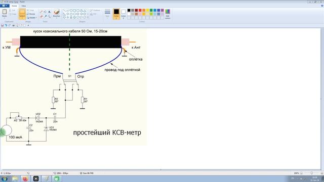Open File Explorer from the taskbar

(x=15, y=178)
